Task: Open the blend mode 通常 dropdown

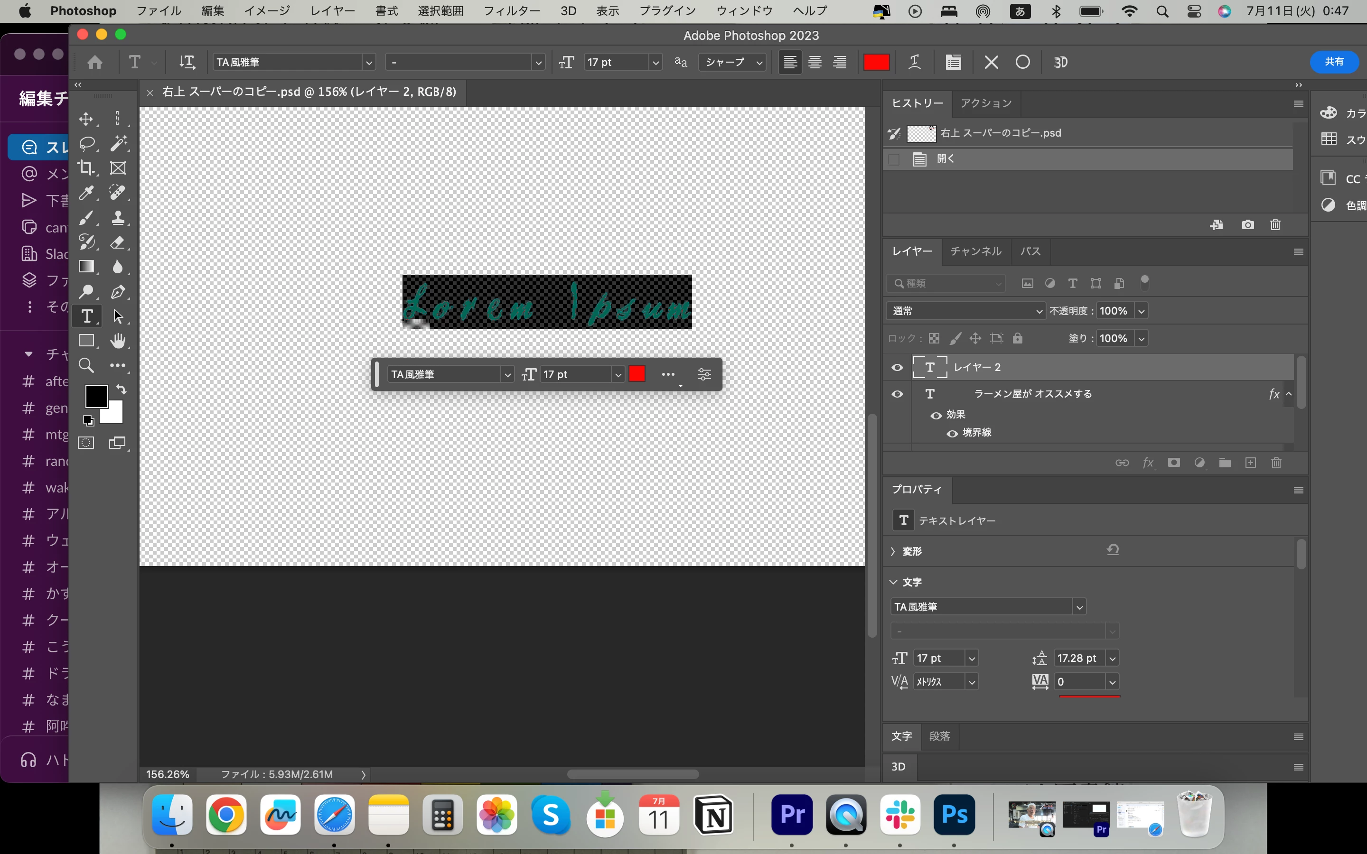Action: (966, 311)
